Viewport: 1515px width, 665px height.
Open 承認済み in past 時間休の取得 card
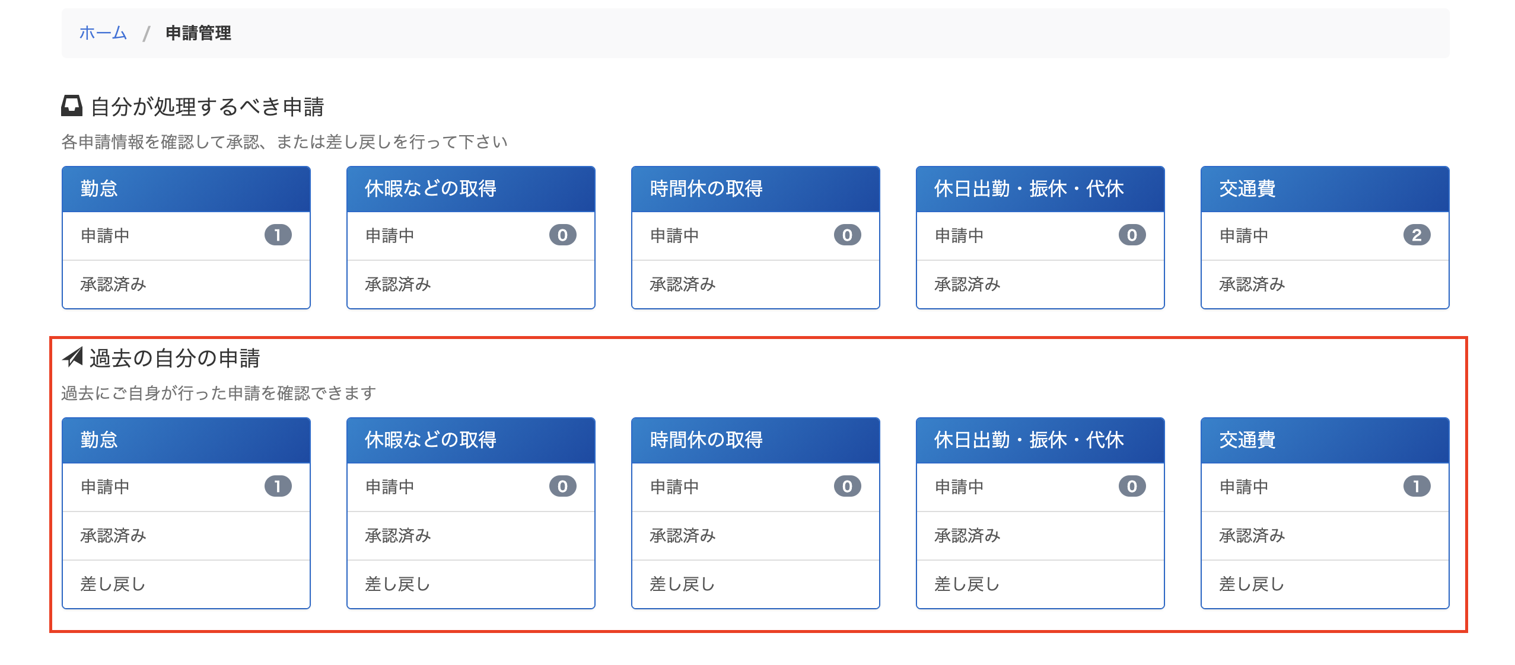(682, 536)
